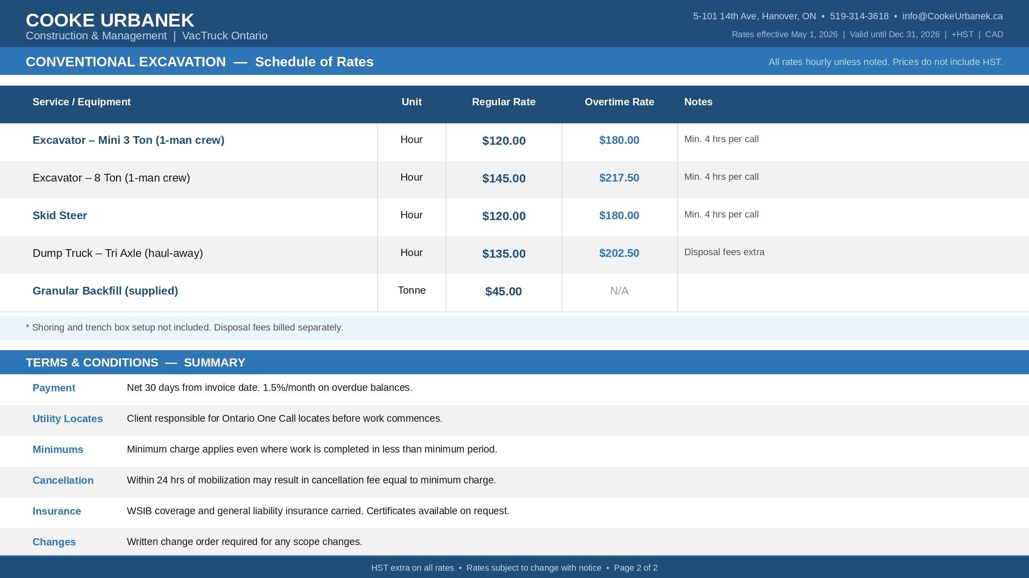This screenshot has width=1029, height=578.
Task: Click the Payment terms label
Action: click(54, 388)
